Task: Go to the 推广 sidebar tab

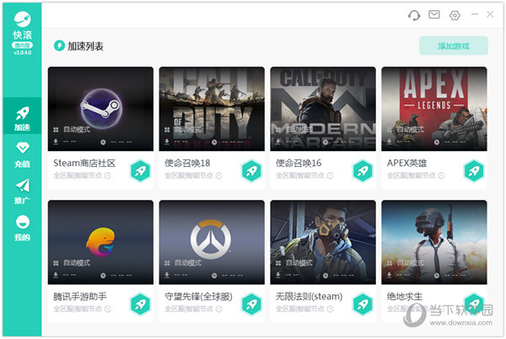Action: 23,191
